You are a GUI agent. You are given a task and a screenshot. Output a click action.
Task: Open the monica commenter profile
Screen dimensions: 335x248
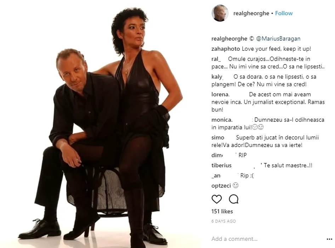point(222,120)
